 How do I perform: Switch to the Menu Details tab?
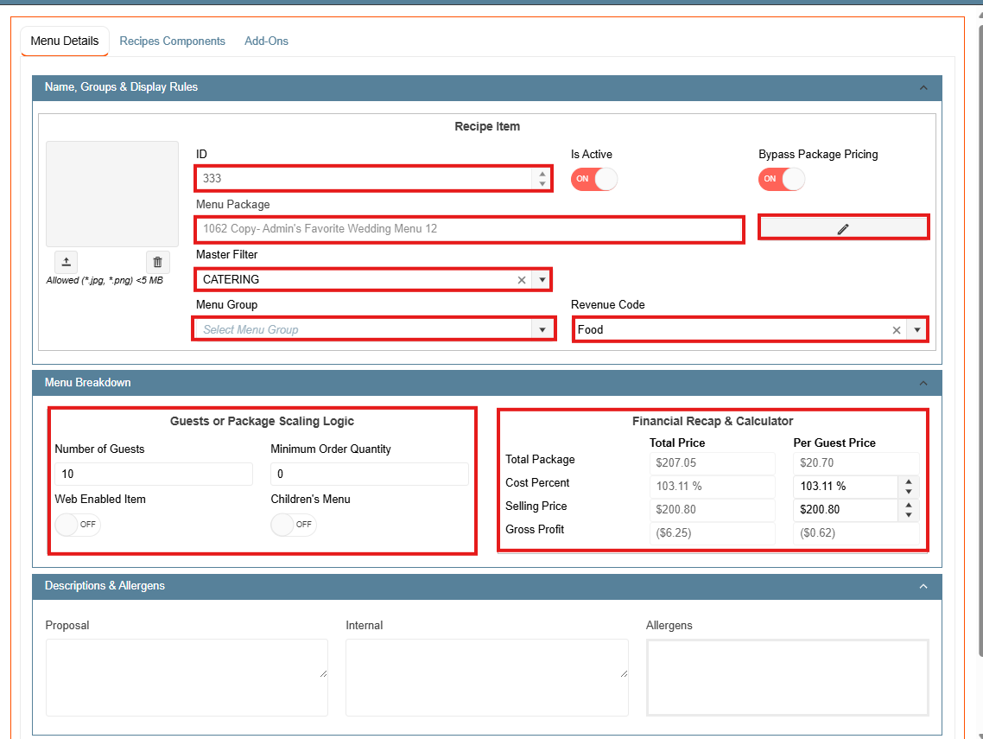[x=65, y=41]
